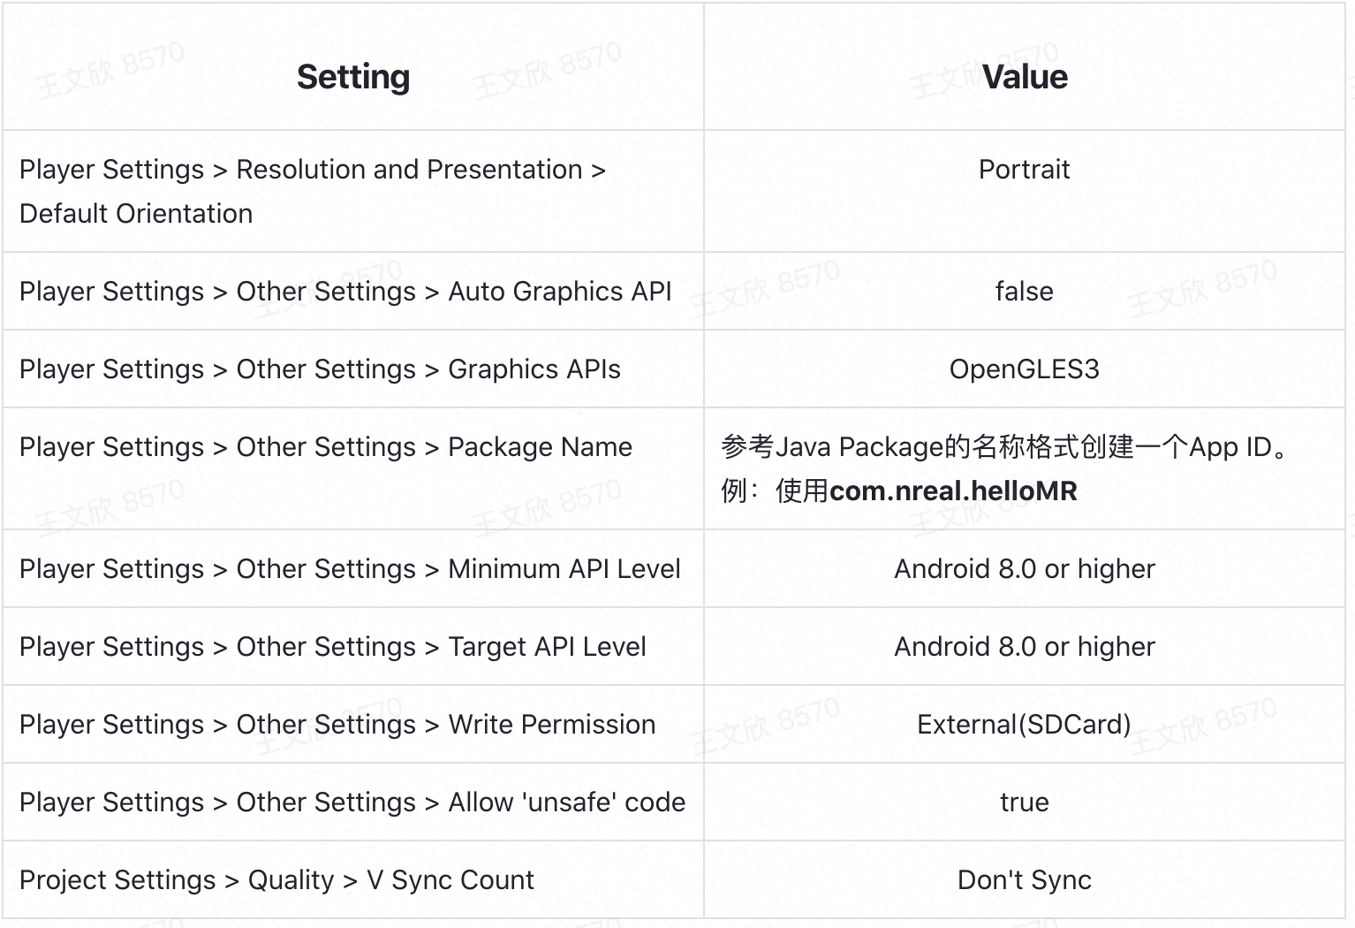This screenshot has height=928, width=1355.
Task: Click the bold com.nreal.helloMR text
Action: coord(953,491)
